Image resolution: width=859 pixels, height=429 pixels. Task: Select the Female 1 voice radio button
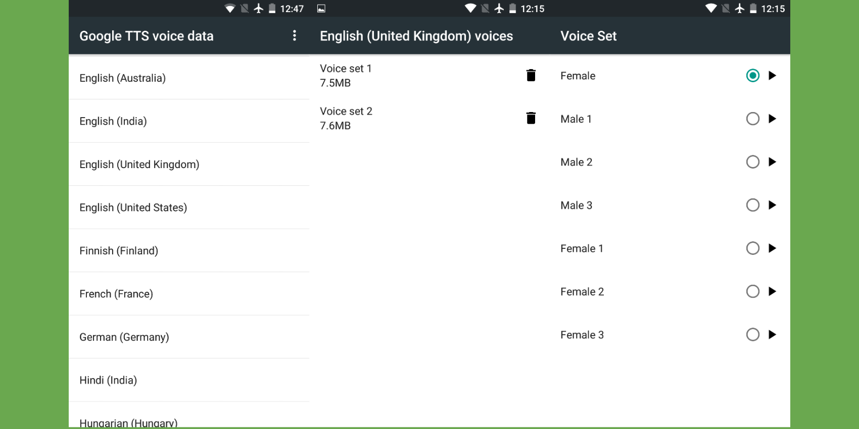pyautogui.click(x=753, y=248)
